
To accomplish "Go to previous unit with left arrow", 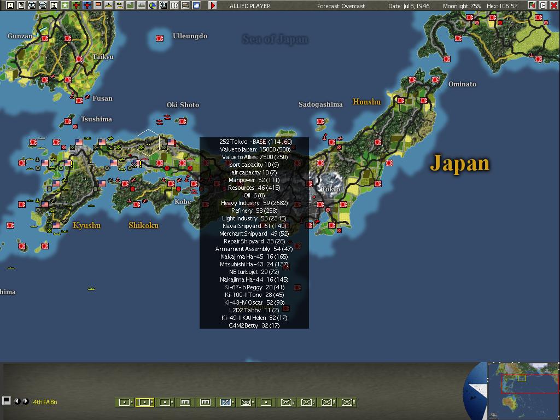I will pyautogui.click(x=16, y=401).
